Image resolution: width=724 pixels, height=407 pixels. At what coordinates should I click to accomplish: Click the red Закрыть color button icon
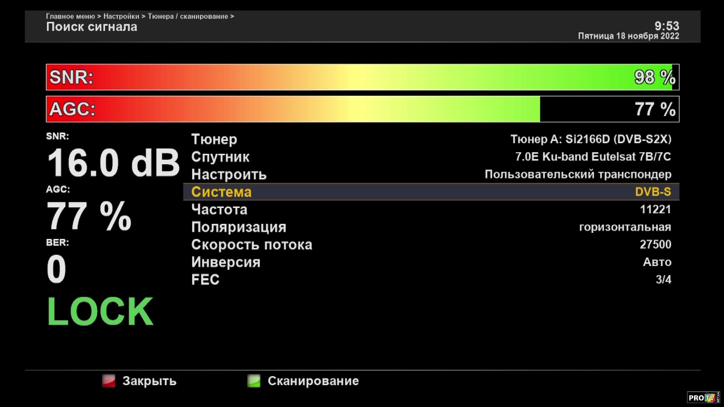coord(109,381)
